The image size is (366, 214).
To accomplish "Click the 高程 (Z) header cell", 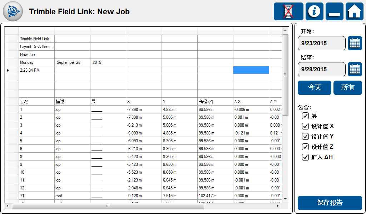I will [215, 102].
